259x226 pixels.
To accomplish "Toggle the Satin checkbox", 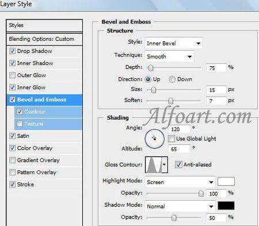I will coord(12,136).
